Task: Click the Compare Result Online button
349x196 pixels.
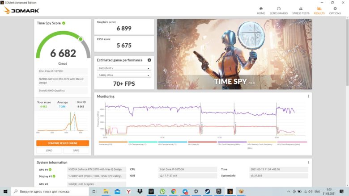Action: click(x=63, y=143)
